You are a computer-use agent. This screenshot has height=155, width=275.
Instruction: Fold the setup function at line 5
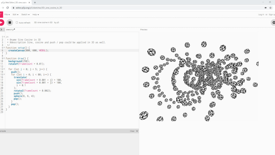[4, 48]
